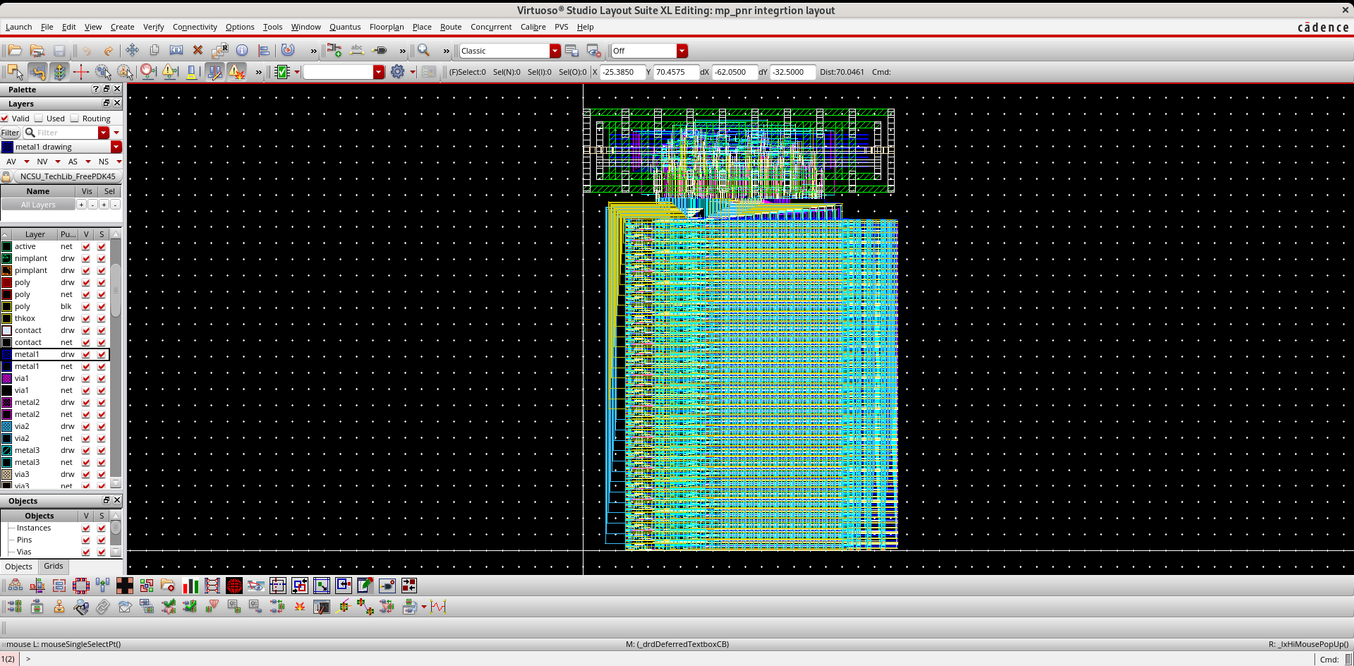Click the Align objects icon

tap(264, 51)
